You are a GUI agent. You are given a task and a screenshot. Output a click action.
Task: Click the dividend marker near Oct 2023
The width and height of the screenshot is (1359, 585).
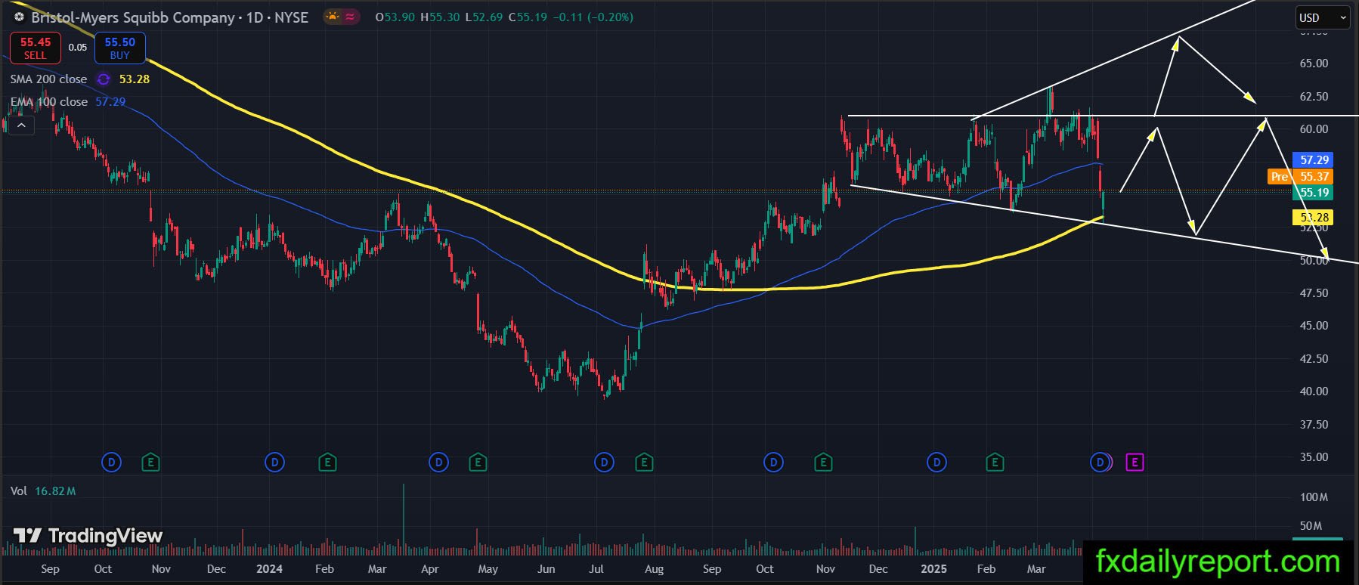tap(111, 462)
